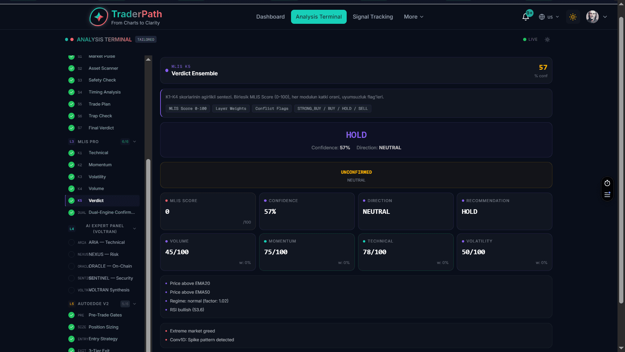Toggle VOLTRAN Synthesis circle
625x352 pixels.
coord(71,290)
